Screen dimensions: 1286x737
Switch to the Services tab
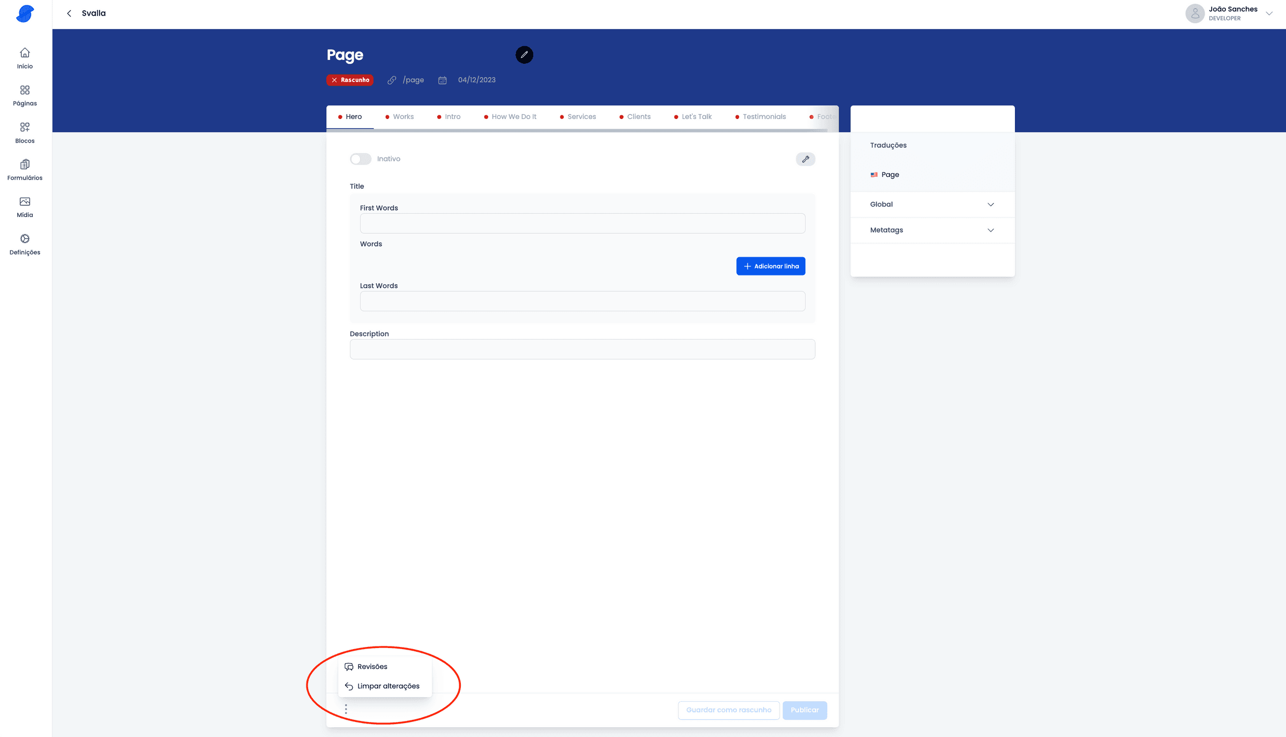pos(581,117)
